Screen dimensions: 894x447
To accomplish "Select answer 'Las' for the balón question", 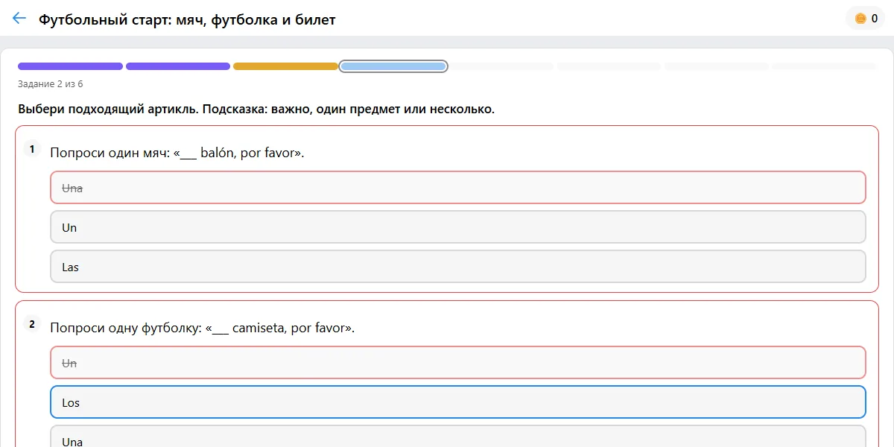I will tap(458, 267).
